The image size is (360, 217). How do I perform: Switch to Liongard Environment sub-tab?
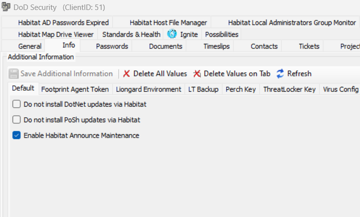click(x=148, y=89)
